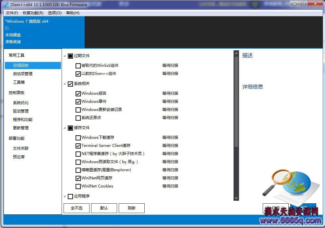Click the scrollbar up arrow
This screenshot has width=325, height=228.
coord(236,54)
